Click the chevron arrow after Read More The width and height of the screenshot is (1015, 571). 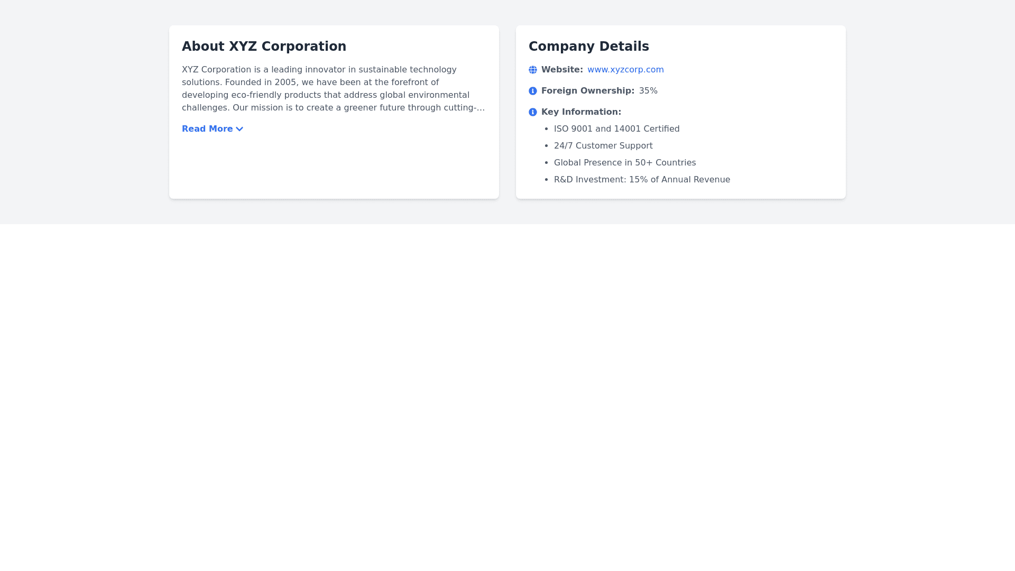[x=239, y=129]
